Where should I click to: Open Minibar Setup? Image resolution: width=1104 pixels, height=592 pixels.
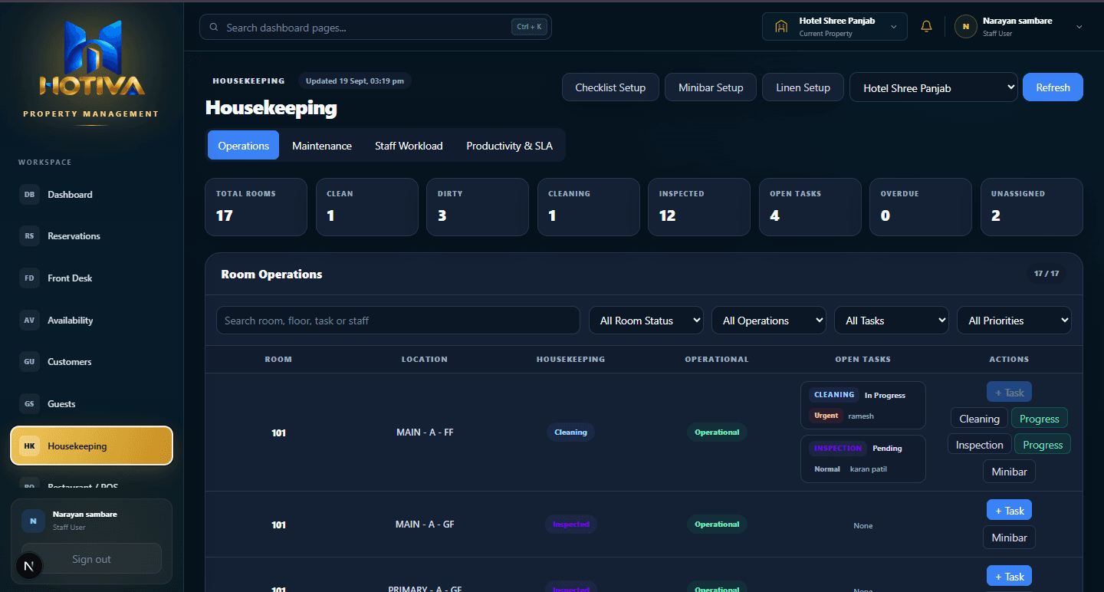point(711,87)
